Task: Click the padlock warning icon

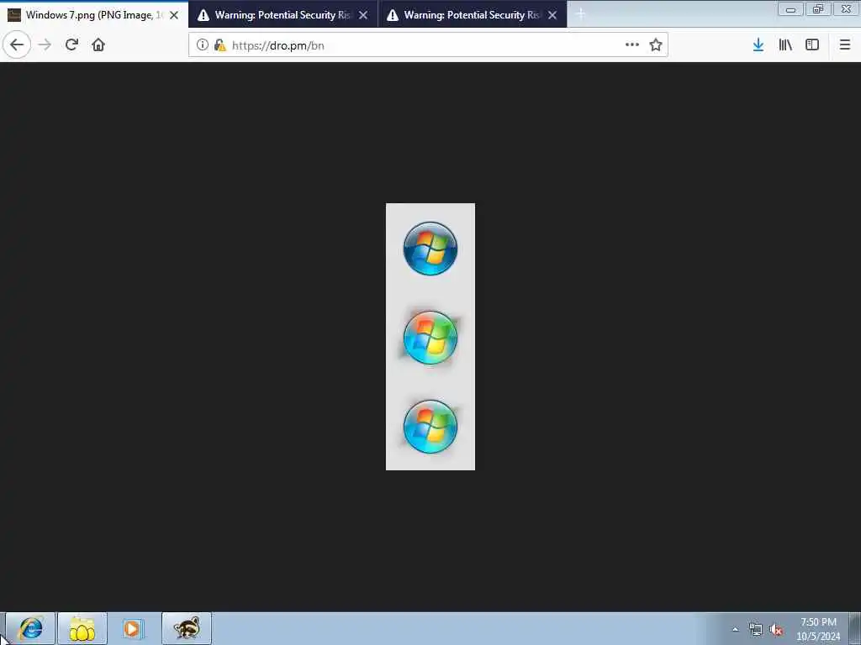Action: point(219,45)
